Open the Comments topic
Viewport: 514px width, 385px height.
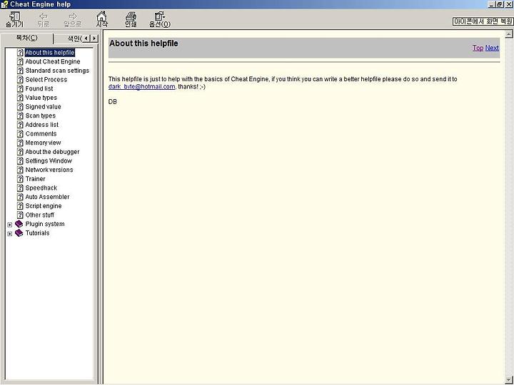tap(41, 133)
